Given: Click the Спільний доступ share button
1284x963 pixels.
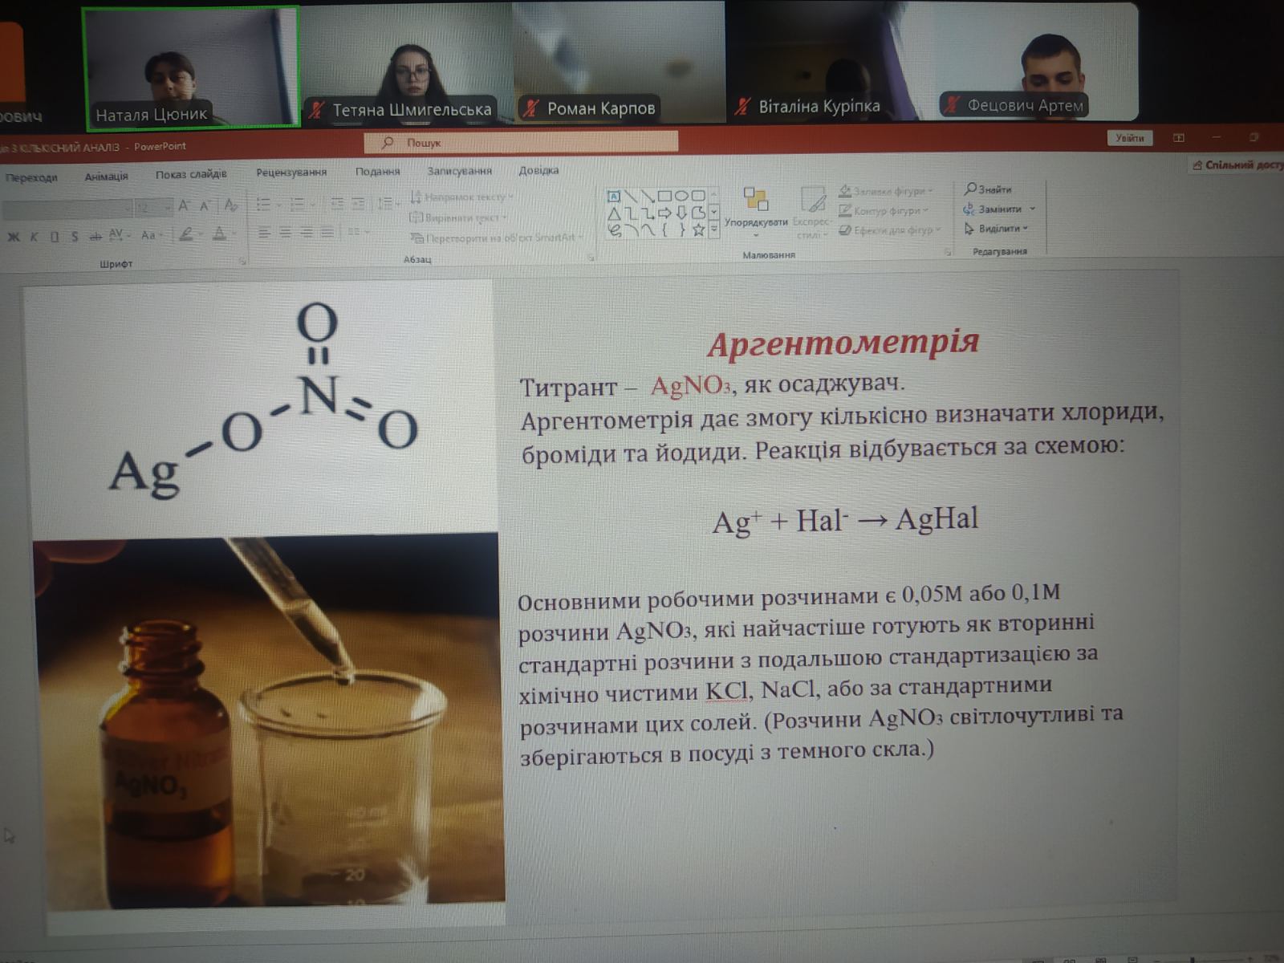Looking at the screenshot, I should pos(1237,165).
